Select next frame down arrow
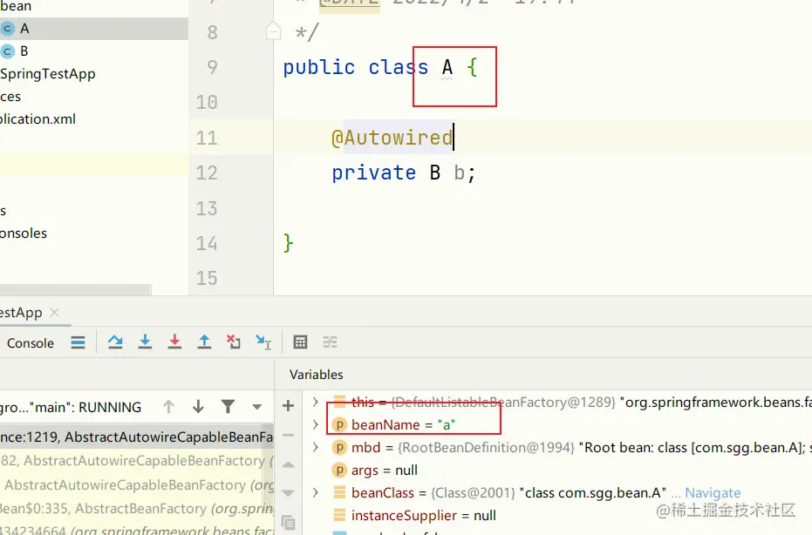Image resolution: width=812 pixels, height=535 pixels. tap(198, 407)
